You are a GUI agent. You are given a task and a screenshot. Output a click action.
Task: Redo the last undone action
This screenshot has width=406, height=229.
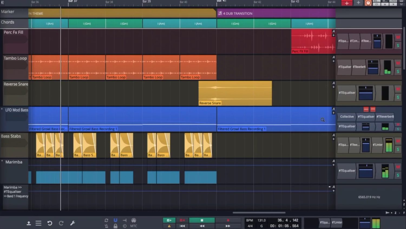[61, 223]
